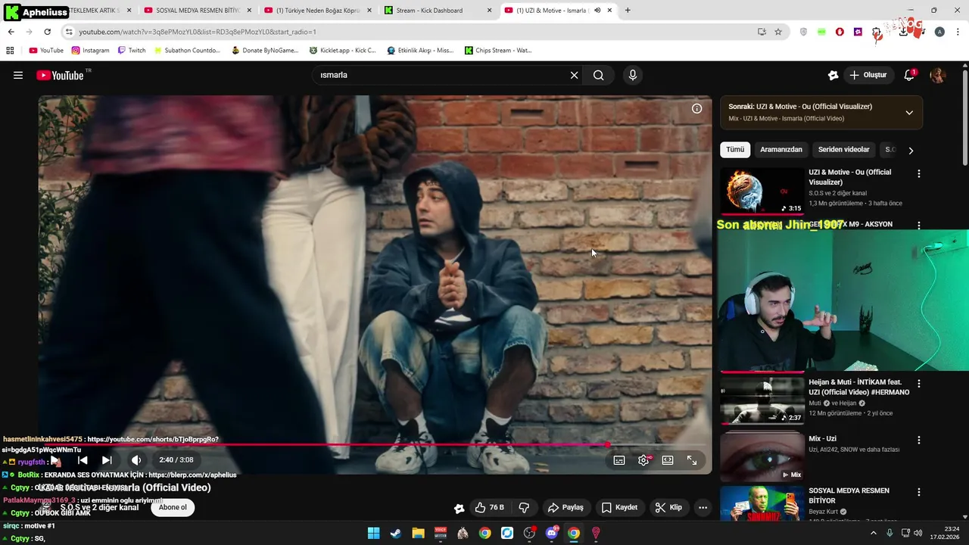This screenshot has width=969, height=545.
Task: Switch to theater mode
Action: [668, 459]
